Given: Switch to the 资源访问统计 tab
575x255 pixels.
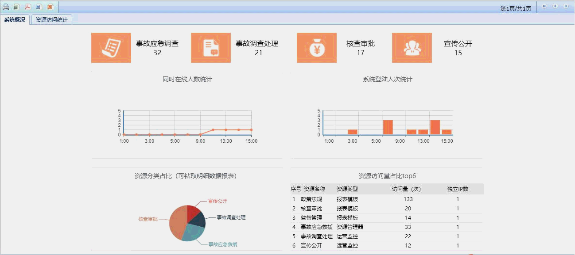Looking at the screenshot, I should click(x=52, y=20).
